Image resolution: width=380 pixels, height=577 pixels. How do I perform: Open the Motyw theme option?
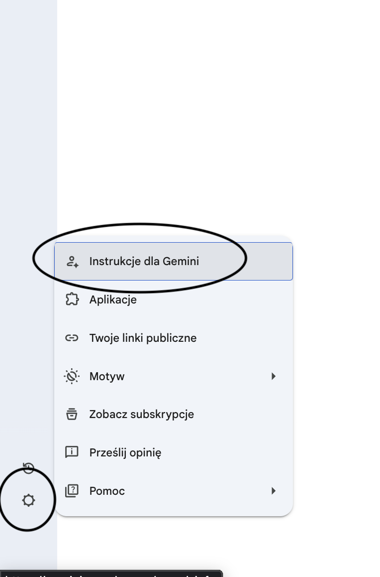pyautogui.click(x=107, y=376)
